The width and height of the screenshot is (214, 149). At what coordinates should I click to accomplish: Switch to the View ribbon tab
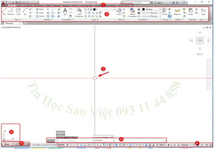pyautogui.click(x=48, y=6)
